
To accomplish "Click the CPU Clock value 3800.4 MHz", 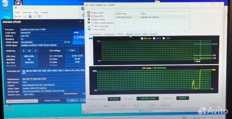I will point(29,56).
